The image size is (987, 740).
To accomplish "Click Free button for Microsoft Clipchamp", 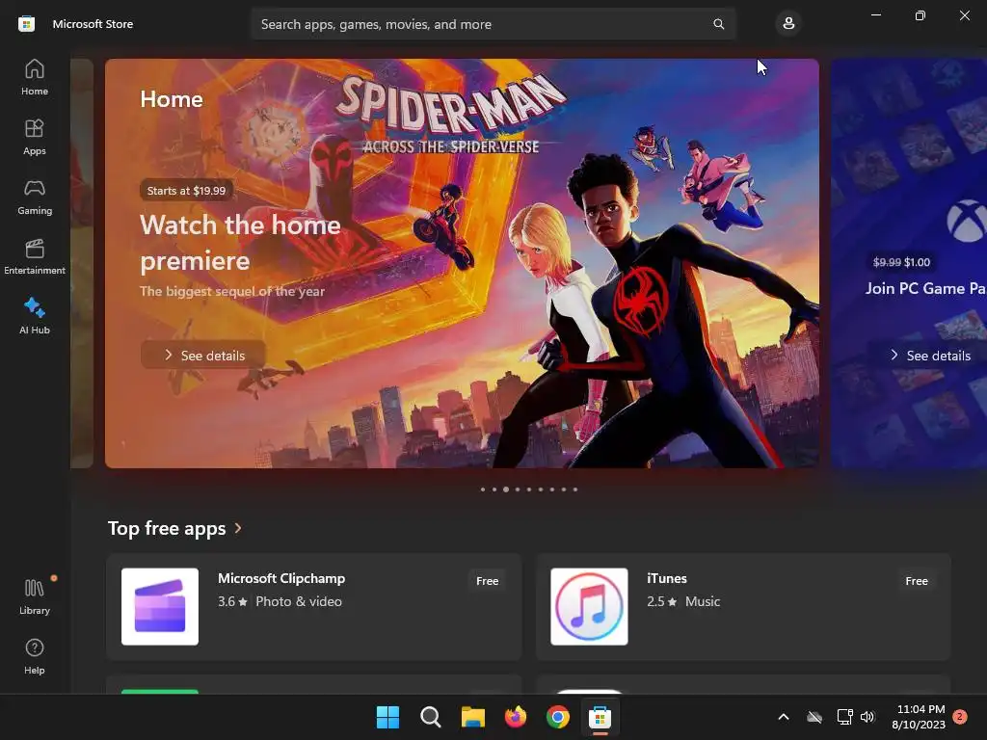I will (x=487, y=581).
